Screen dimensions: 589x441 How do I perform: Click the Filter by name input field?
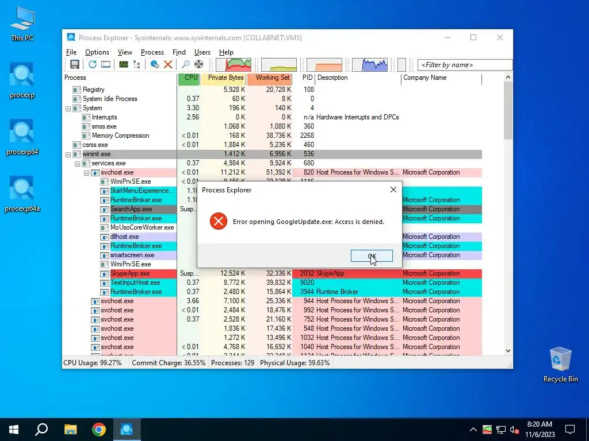click(x=465, y=65)
